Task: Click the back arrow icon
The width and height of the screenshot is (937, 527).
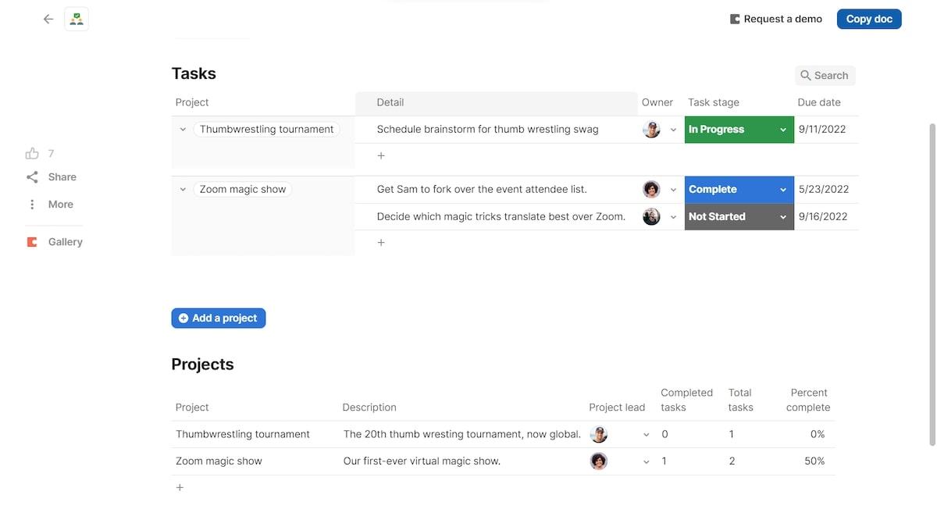Action: pyautogui.click(x=48, y=19)
